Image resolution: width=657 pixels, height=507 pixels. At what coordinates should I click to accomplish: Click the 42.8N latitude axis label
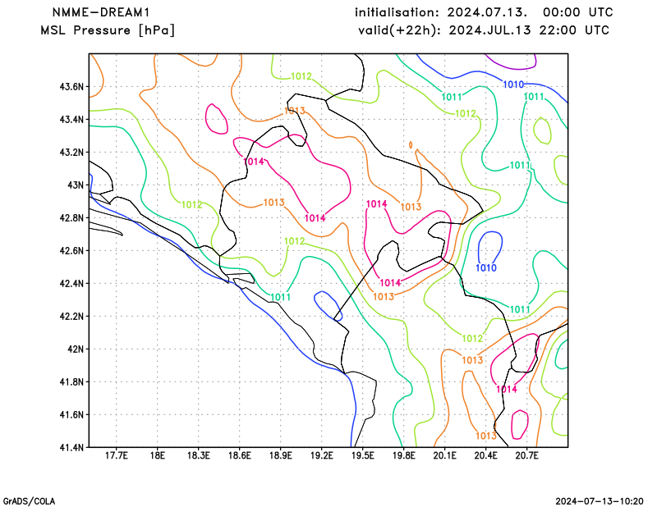click(72, 218)
